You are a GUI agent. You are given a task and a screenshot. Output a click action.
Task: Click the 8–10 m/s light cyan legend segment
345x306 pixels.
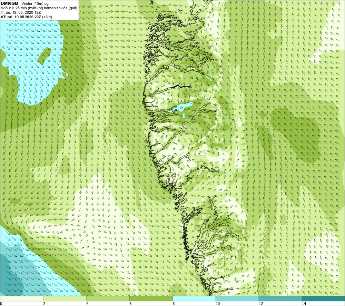(194, 298)
